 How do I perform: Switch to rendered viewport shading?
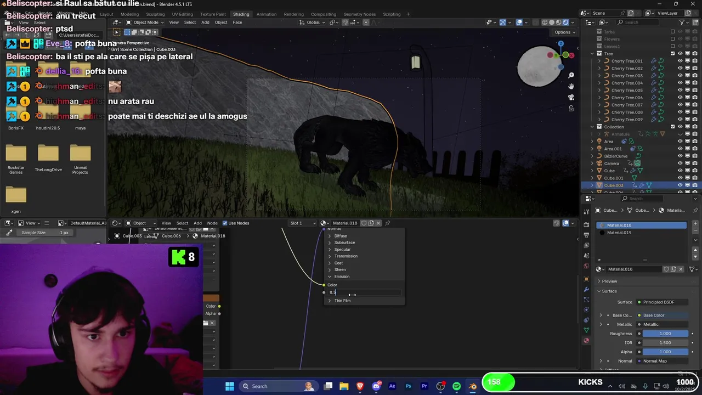[x=565, y=22]
